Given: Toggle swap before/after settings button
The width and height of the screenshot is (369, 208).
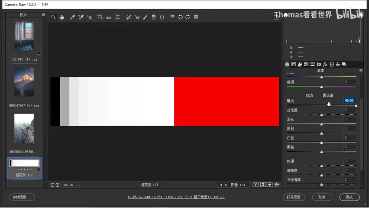Looking at the screenshot, I should pos(263,185).
